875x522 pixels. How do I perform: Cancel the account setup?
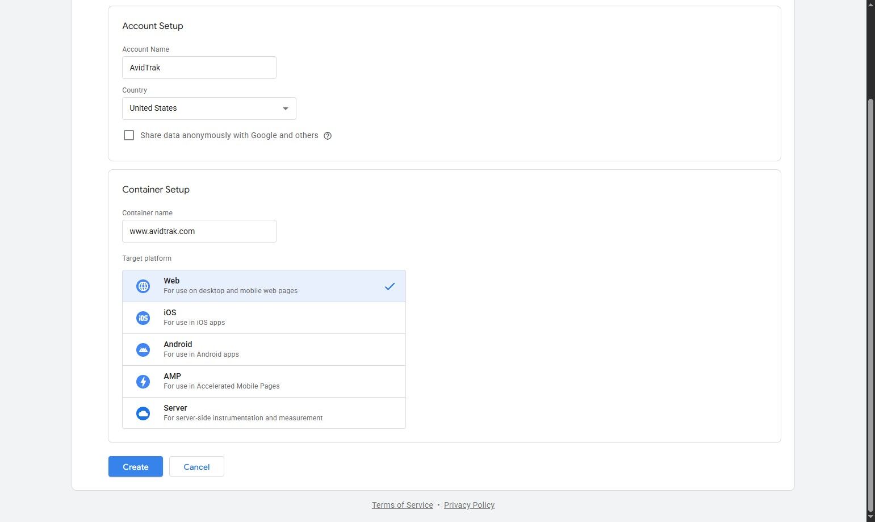(196, 466)
